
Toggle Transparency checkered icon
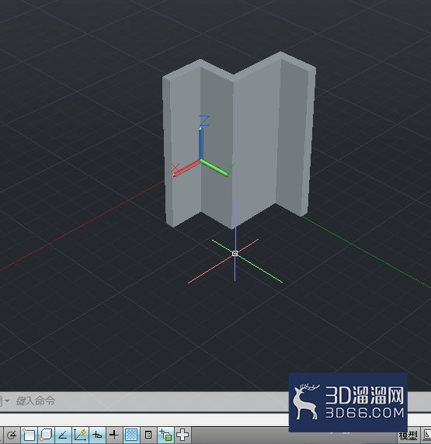point(131,435)
